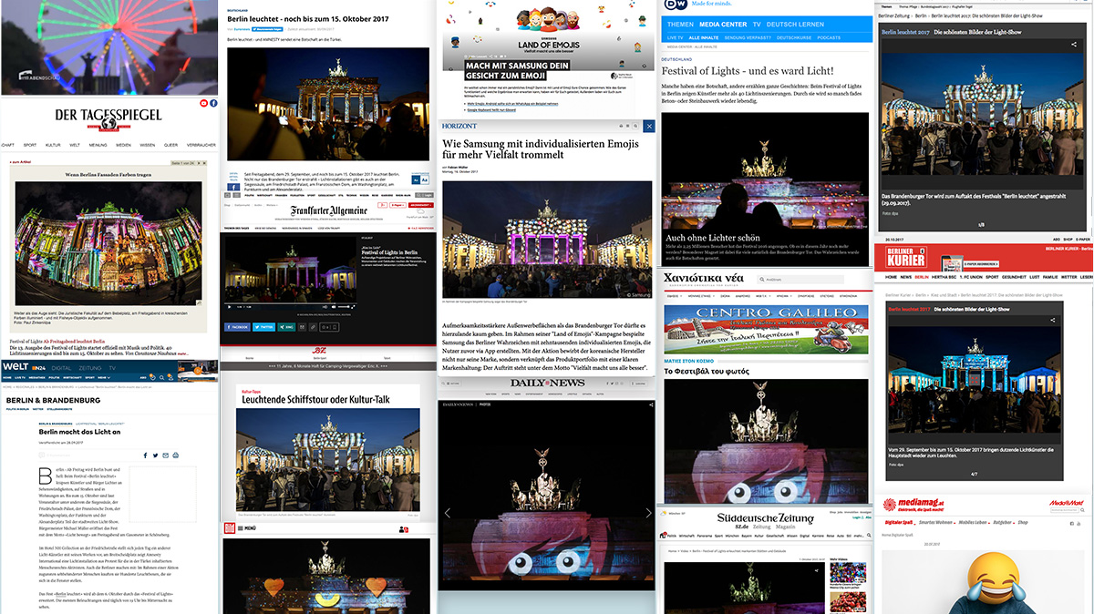Open headline 'Festival of Lights - und es ward Licht!'
The image size is (1094, 614).
[749, 71]
